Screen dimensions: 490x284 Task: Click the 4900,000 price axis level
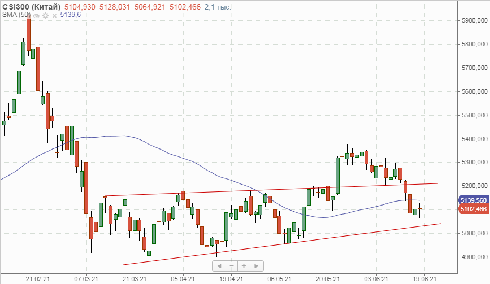[474, 257]
